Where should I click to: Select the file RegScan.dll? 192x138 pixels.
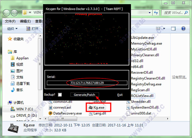coord(140,90)
